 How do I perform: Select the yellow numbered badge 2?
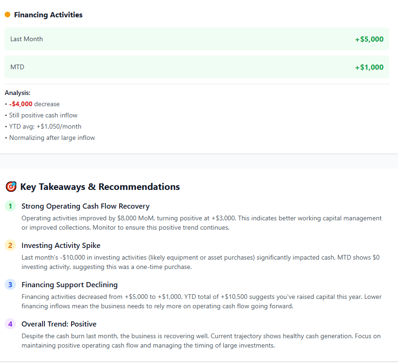10,246
